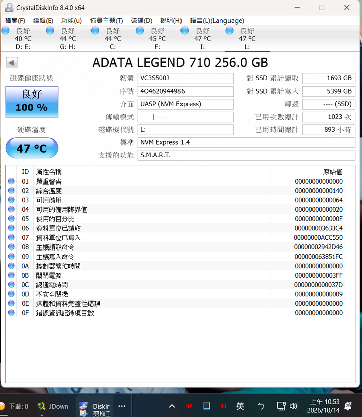Click the DiskInfo taskbar button
This screenshot has height=417, width=362.
pyautogui.click(x=95, y=406)
